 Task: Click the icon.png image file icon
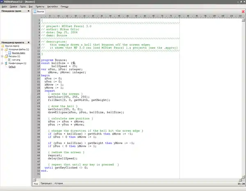tap(10, 60)
